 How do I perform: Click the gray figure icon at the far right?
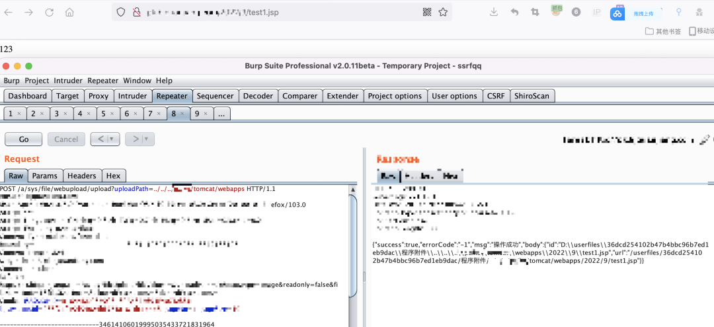pos(699,13)
